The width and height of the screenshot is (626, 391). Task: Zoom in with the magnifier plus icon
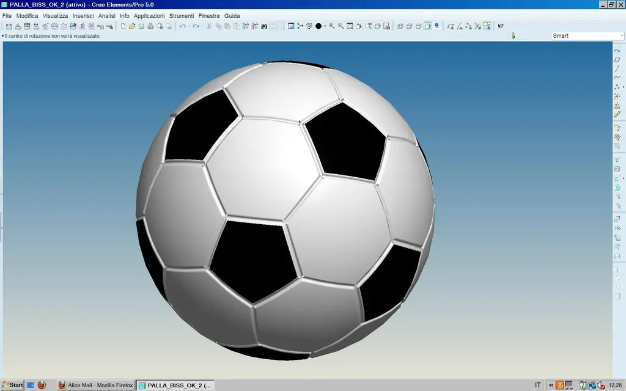click(x=331, y=26)
